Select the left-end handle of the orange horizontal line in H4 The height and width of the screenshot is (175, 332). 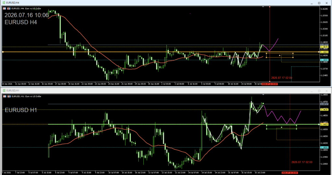coord(3,52)
